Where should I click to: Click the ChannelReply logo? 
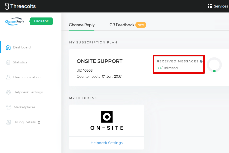pyautogui.click(x=14, y=21)
